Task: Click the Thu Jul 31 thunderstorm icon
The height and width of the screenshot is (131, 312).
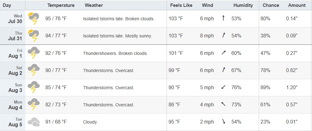Action: (x=34, y=36)
